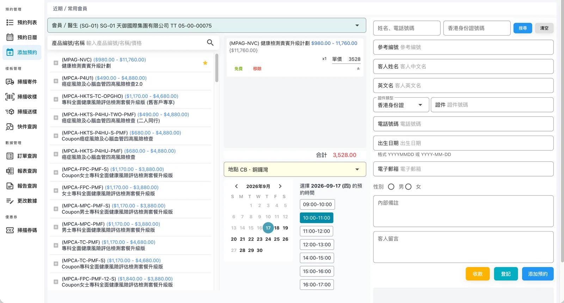This screenshot has width=564, height=303.
Task: Go to the previous calendar month
Action: 237,186
